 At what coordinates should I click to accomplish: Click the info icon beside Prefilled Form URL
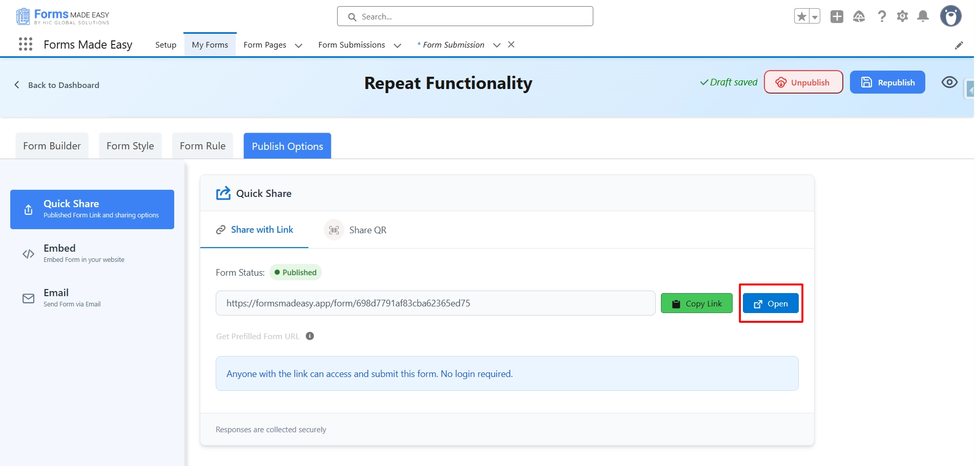click(310, 336)
